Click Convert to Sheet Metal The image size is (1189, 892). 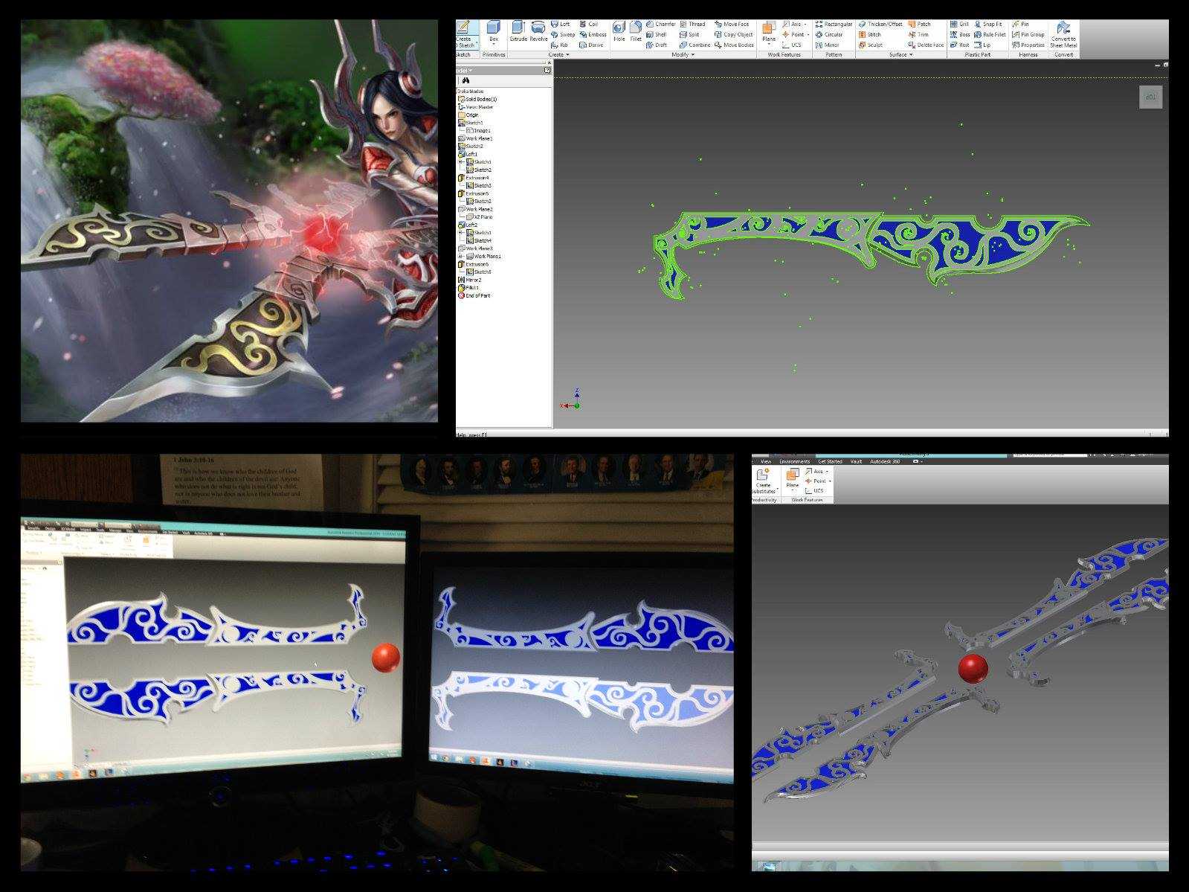[1063, 35]
